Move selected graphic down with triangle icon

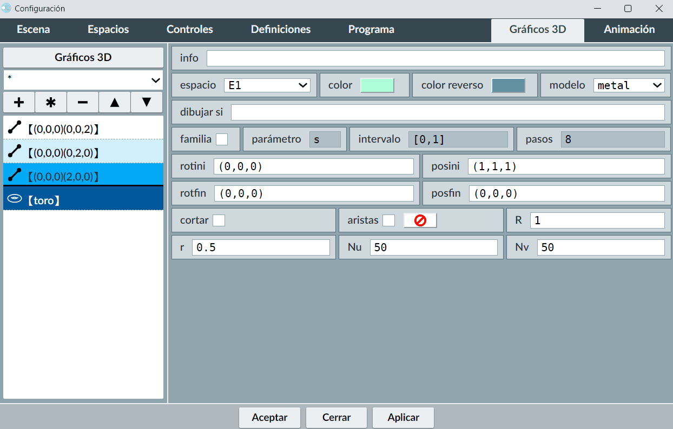click(x=147, y=102)
